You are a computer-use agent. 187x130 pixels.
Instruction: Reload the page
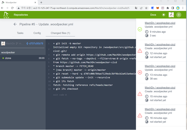pos(12,8)
